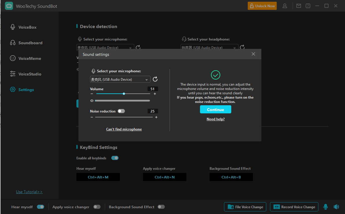Toggle Apply voice changer switch
Screen dimensions: 345x214
[x=97, y=207]
